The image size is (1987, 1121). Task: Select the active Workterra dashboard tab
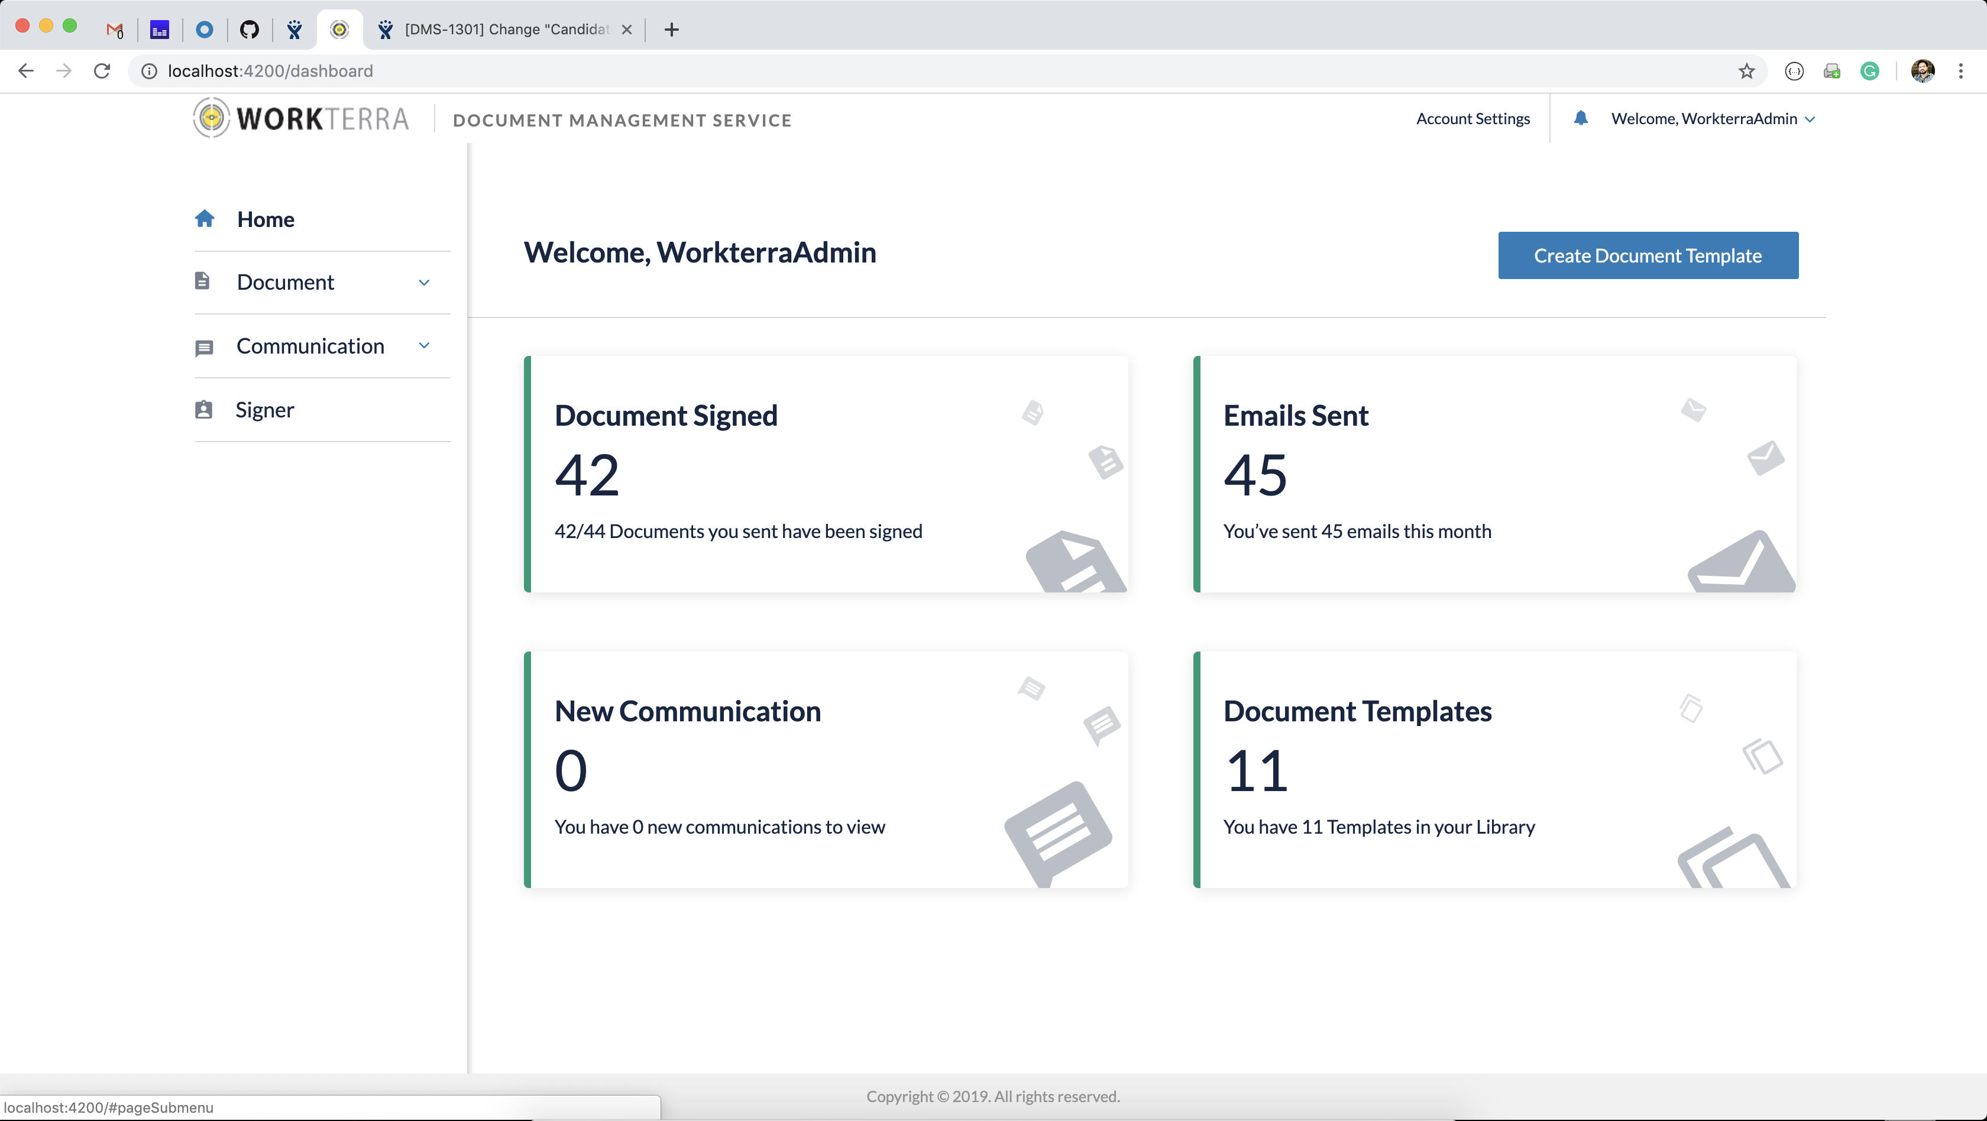339,30
